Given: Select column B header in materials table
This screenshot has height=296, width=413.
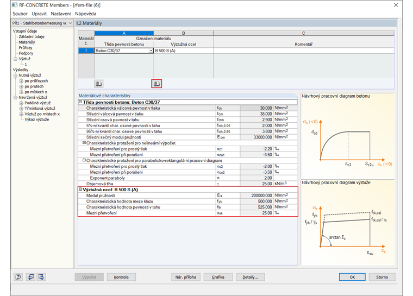Looking at the screenshot, I should 184,33.
